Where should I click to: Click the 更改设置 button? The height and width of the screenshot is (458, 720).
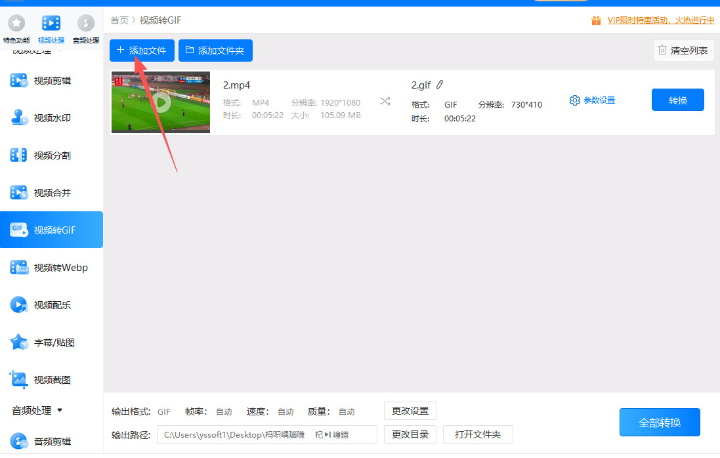(x=410, y=411)
